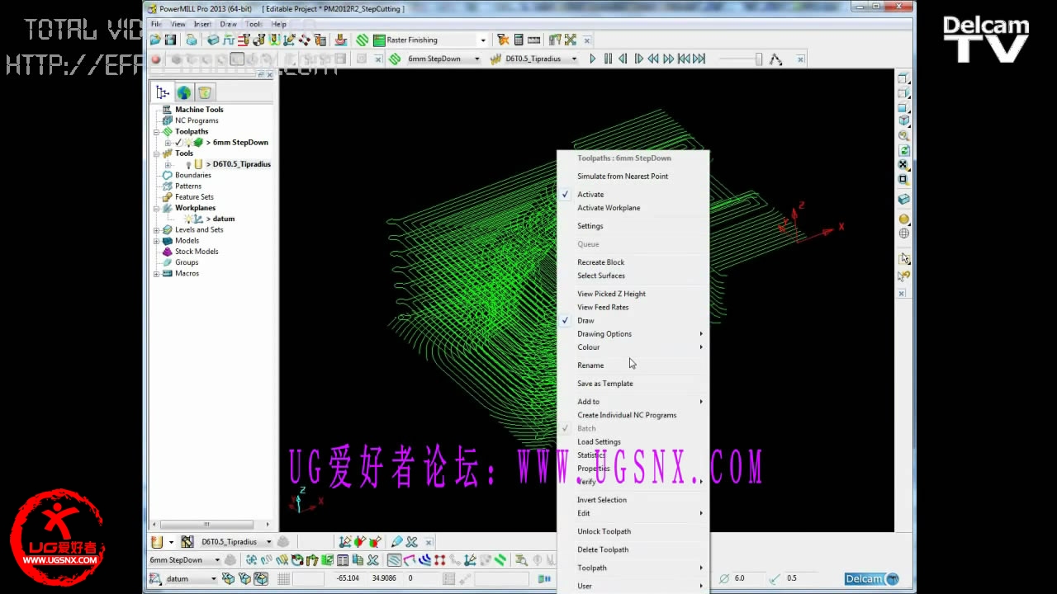The width and height of the screenshot is (1057, 594).
Task: Toggle light bulb on D6T0.5_Tipradius tool
Action: (x=188, y=164)
